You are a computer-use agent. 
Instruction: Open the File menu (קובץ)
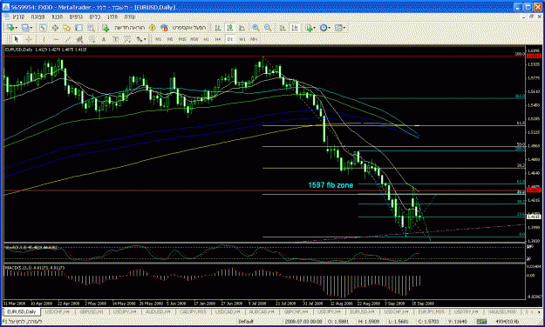coord(18,17)
